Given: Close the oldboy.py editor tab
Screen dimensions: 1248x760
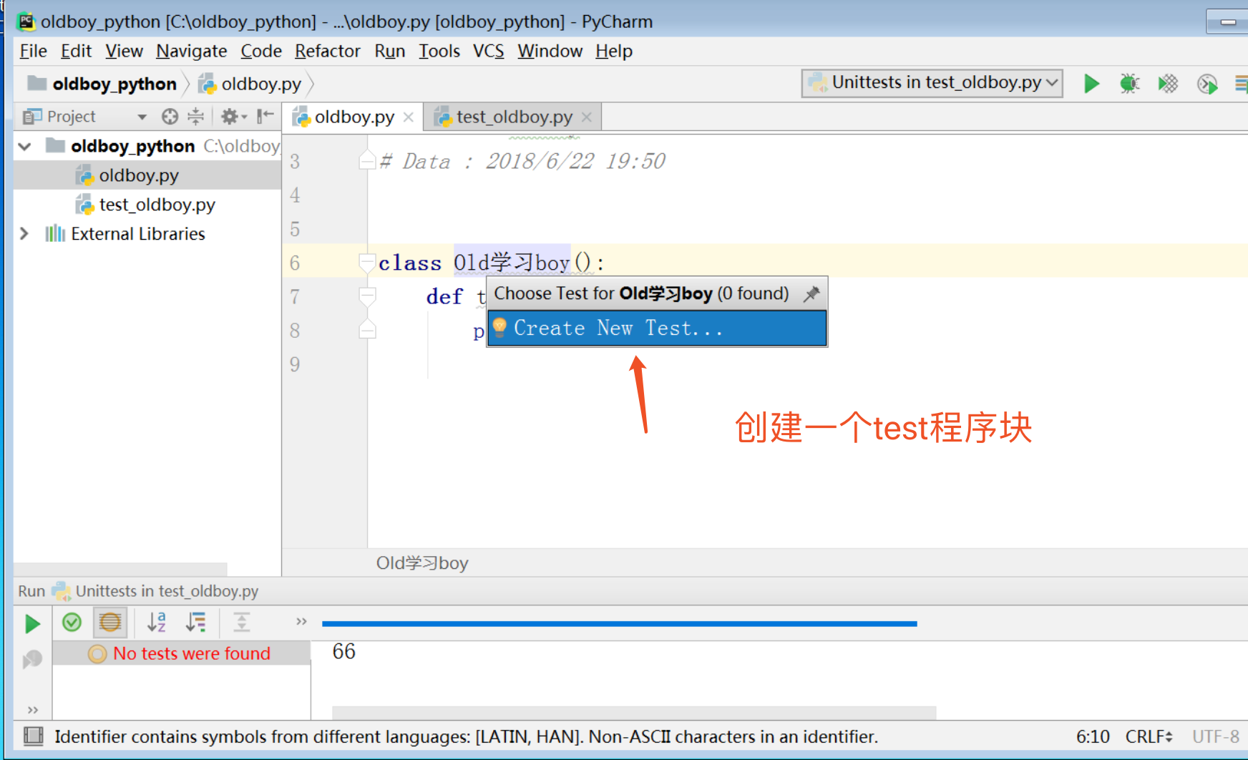Looking at the screenshot, I should pyautogui.click(x=409, y=117).
